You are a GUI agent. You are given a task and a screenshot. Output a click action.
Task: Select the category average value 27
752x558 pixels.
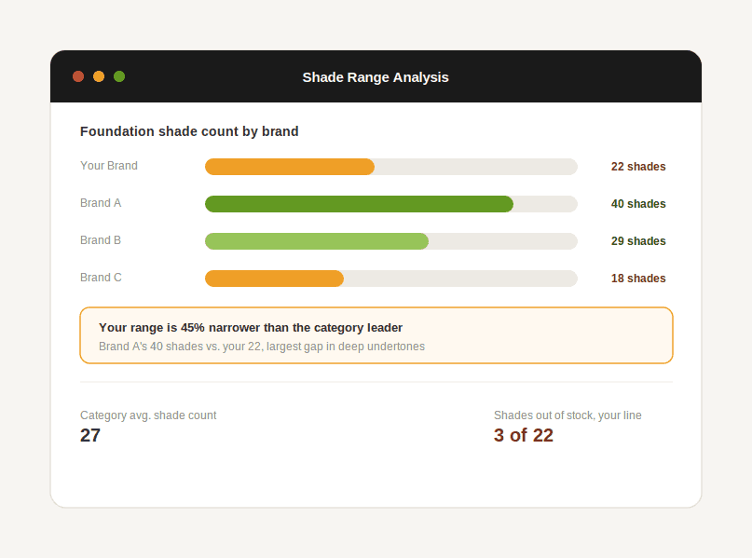(x=90, y=435)
